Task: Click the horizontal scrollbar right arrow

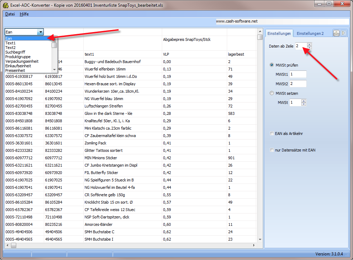Action: tap(254, 246)
